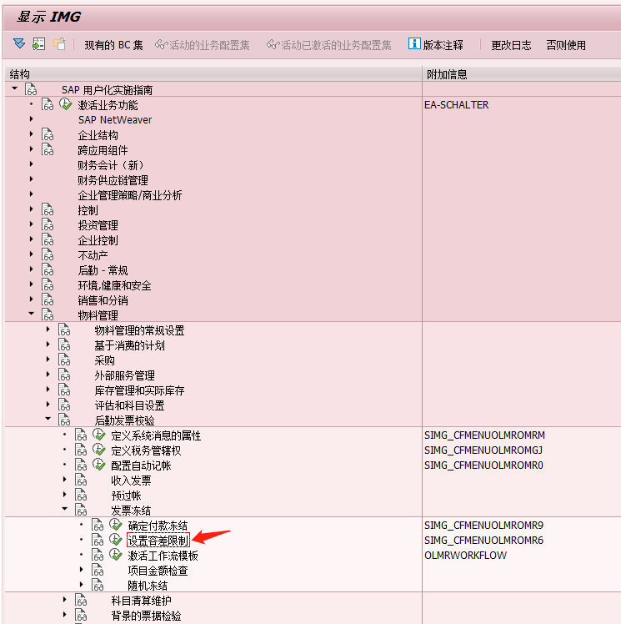Expand the 背景的票据检验 node

coord(64,615)
